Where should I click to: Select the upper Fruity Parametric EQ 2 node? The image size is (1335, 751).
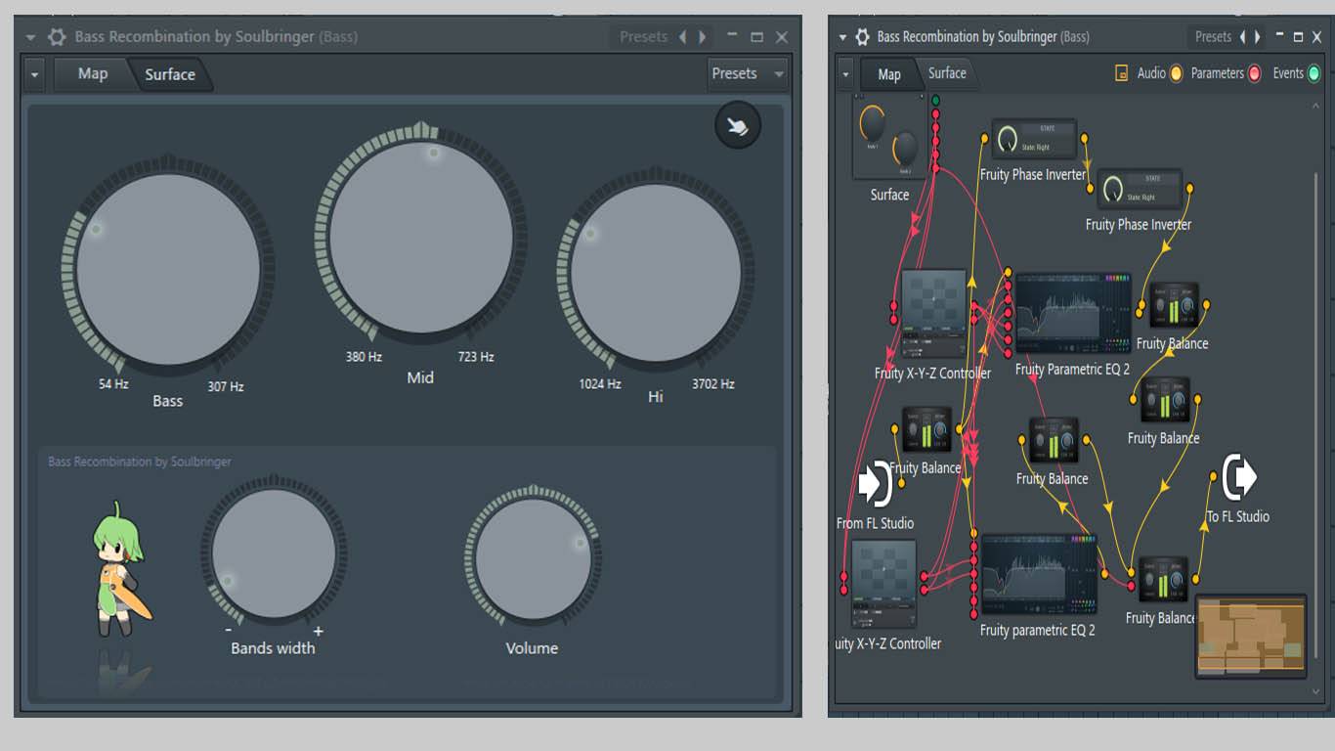click(1073, 313)
